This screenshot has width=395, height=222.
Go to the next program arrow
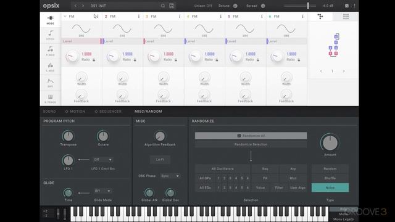(83, 6)
